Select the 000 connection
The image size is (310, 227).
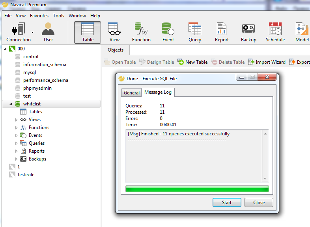[x=21, y=49]
